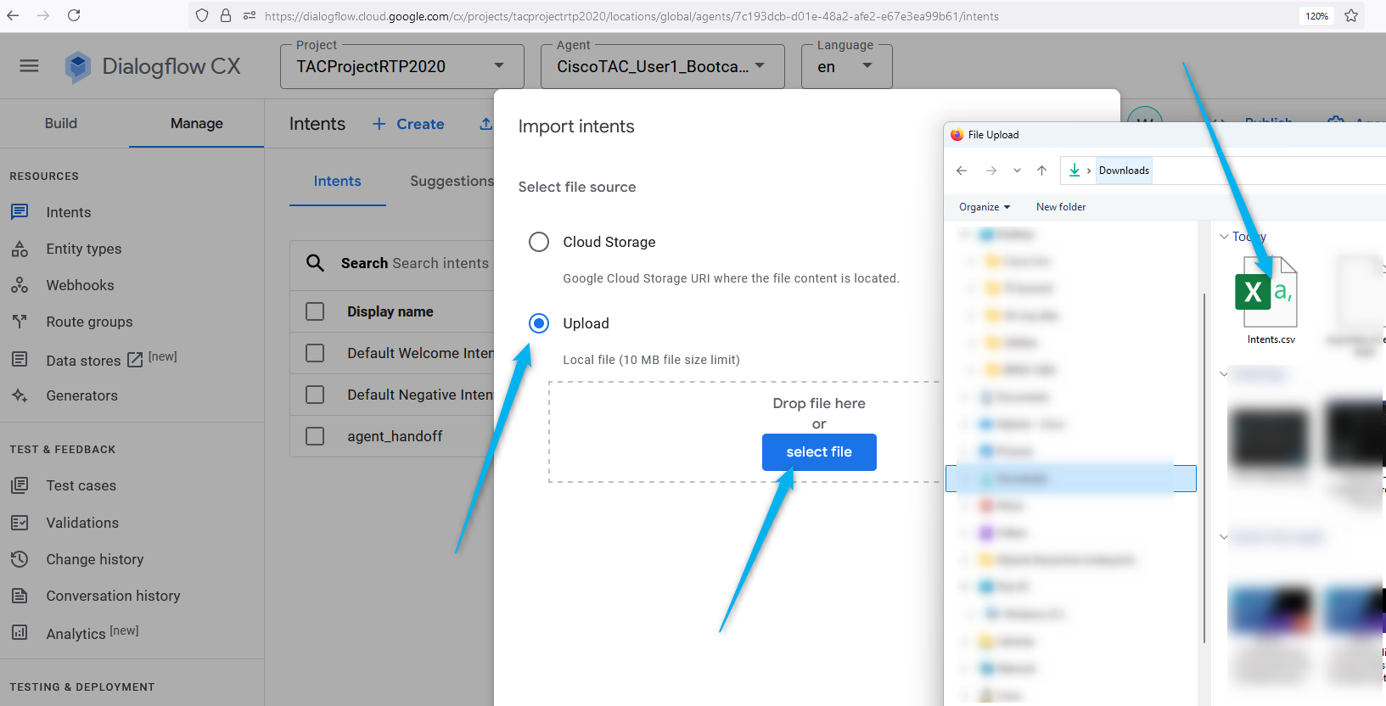The height and width of the screenshot is (706, 1386).
Task: Open Validations from the sidebar
Action: 82,523
